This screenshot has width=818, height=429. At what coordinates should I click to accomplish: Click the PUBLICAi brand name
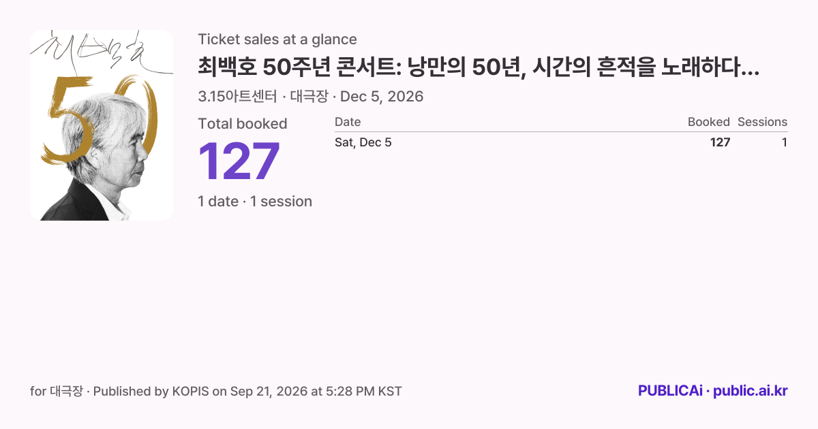670,392
